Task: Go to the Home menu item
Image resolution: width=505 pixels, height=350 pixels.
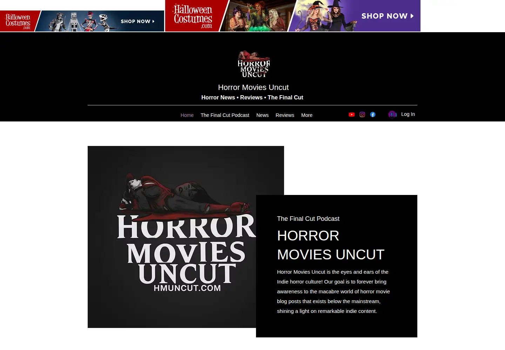Action: pos(187,115)
